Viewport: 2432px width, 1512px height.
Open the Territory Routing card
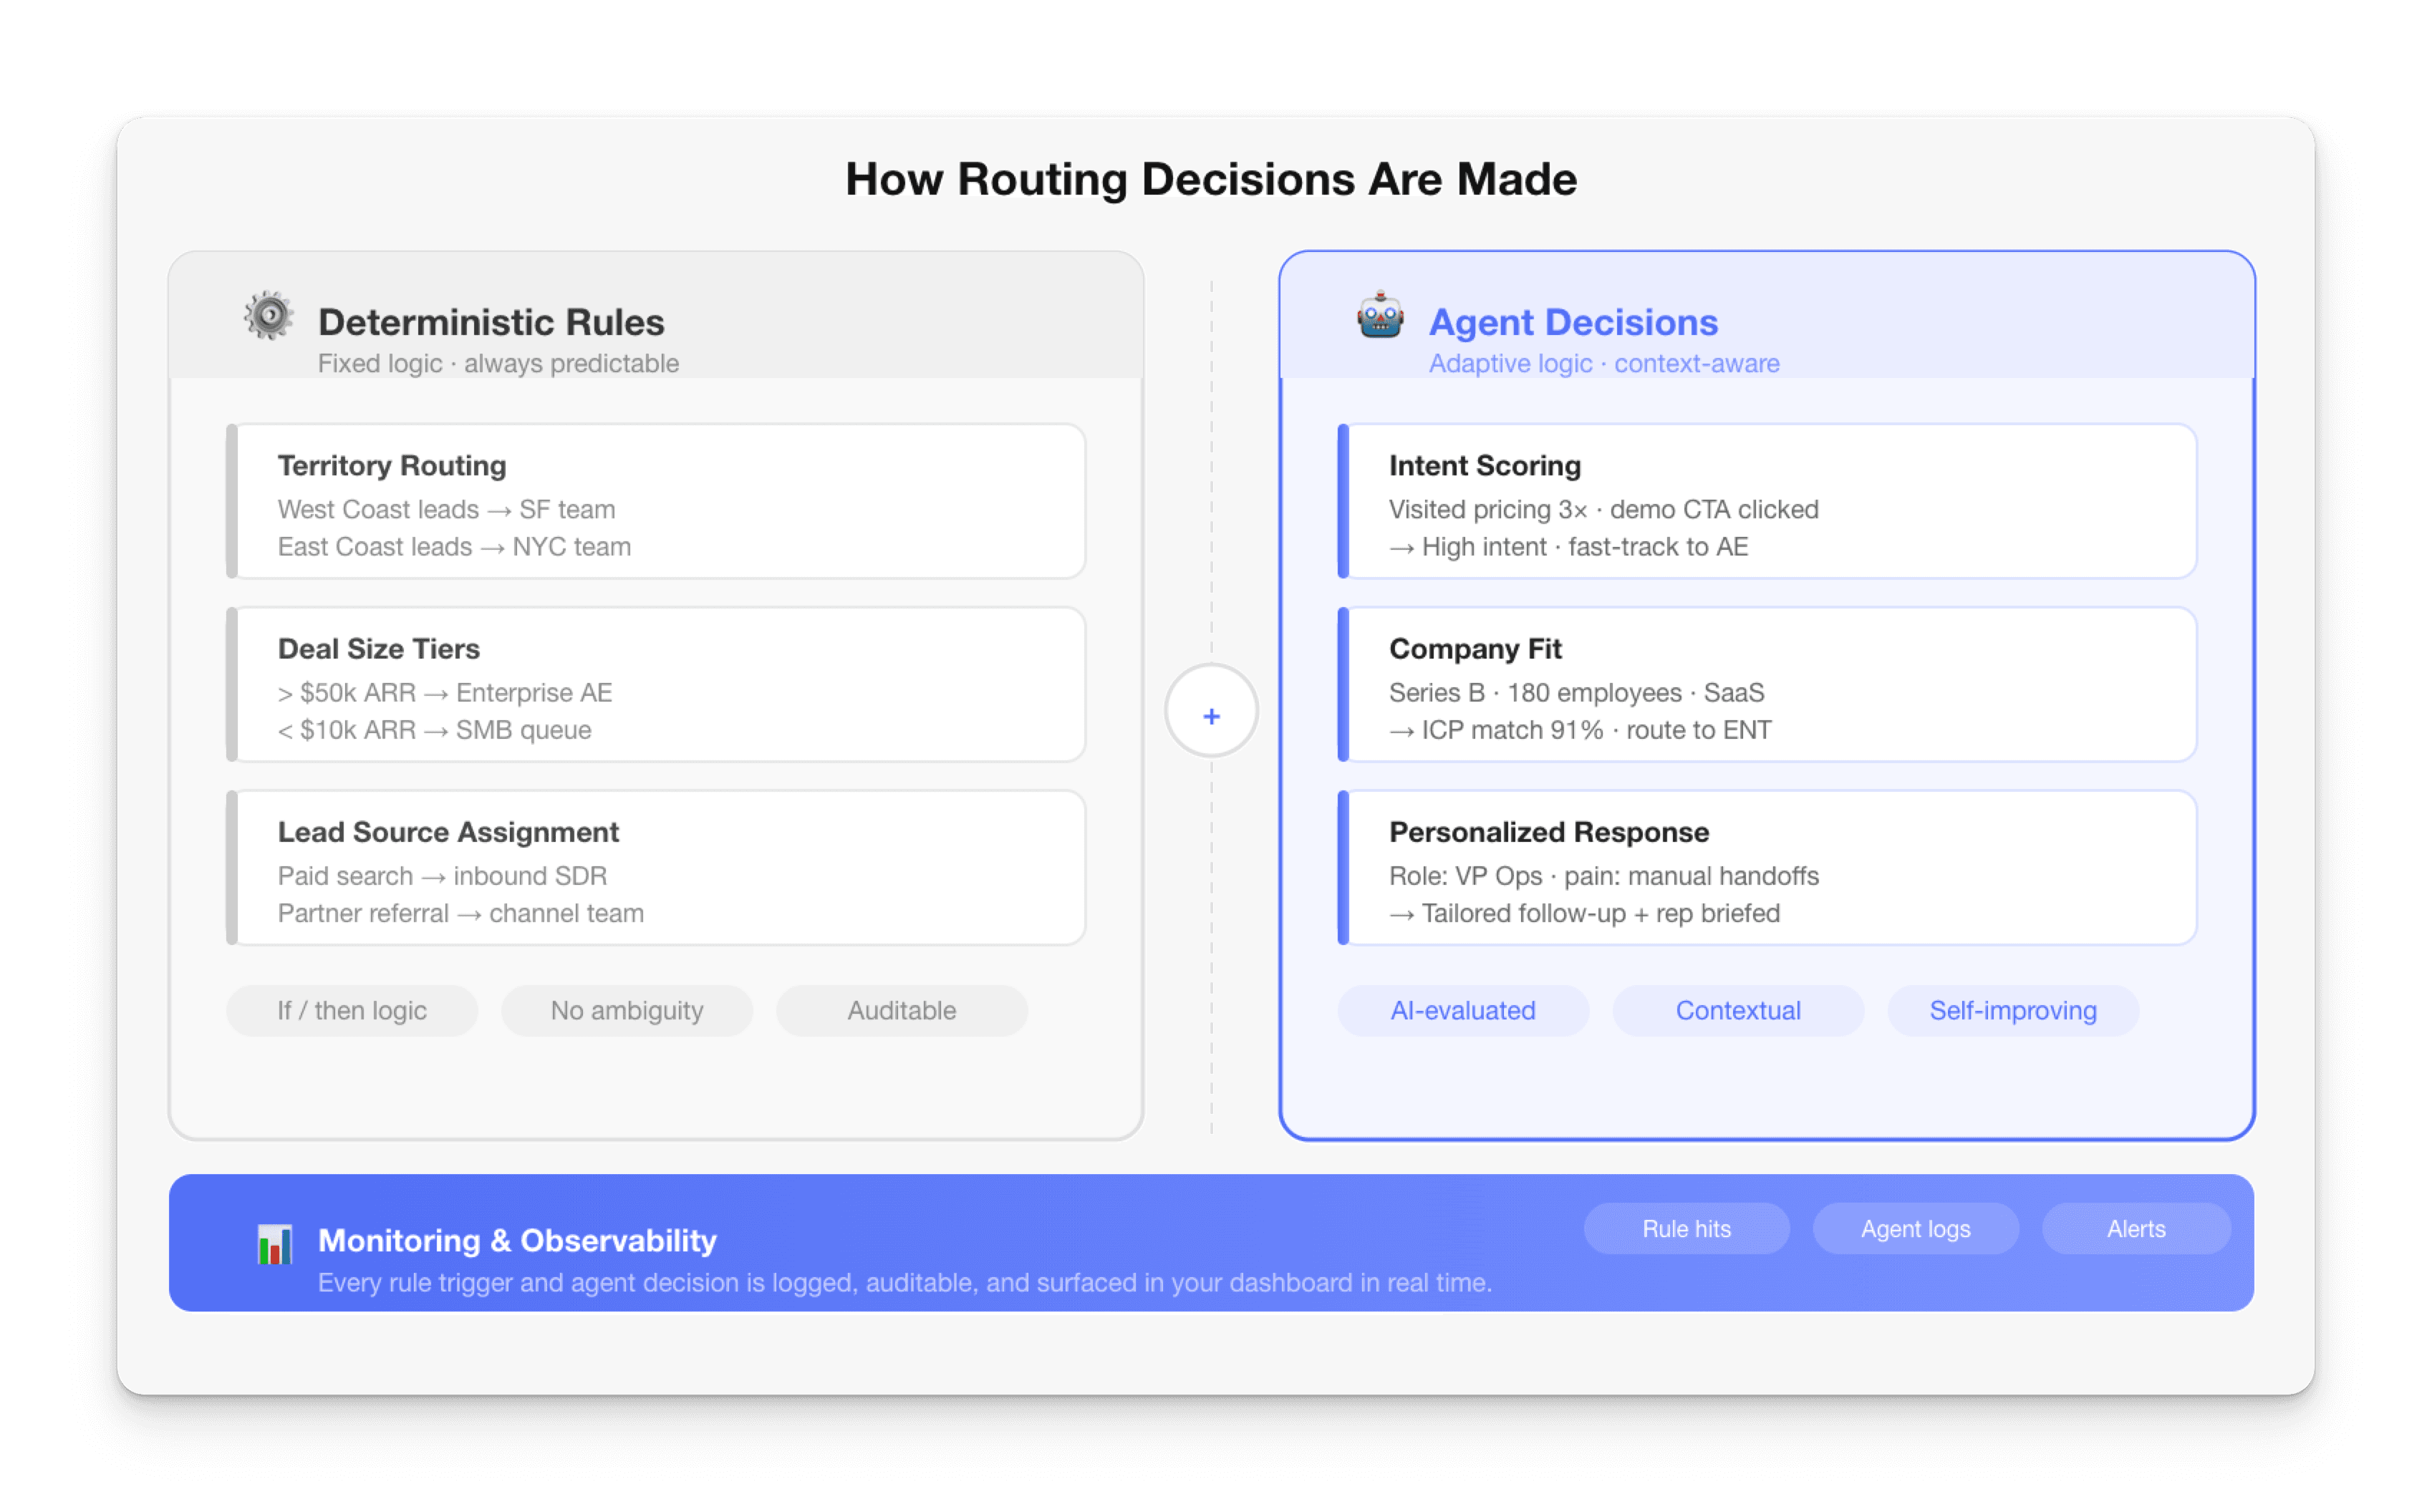tap(657, 502)
